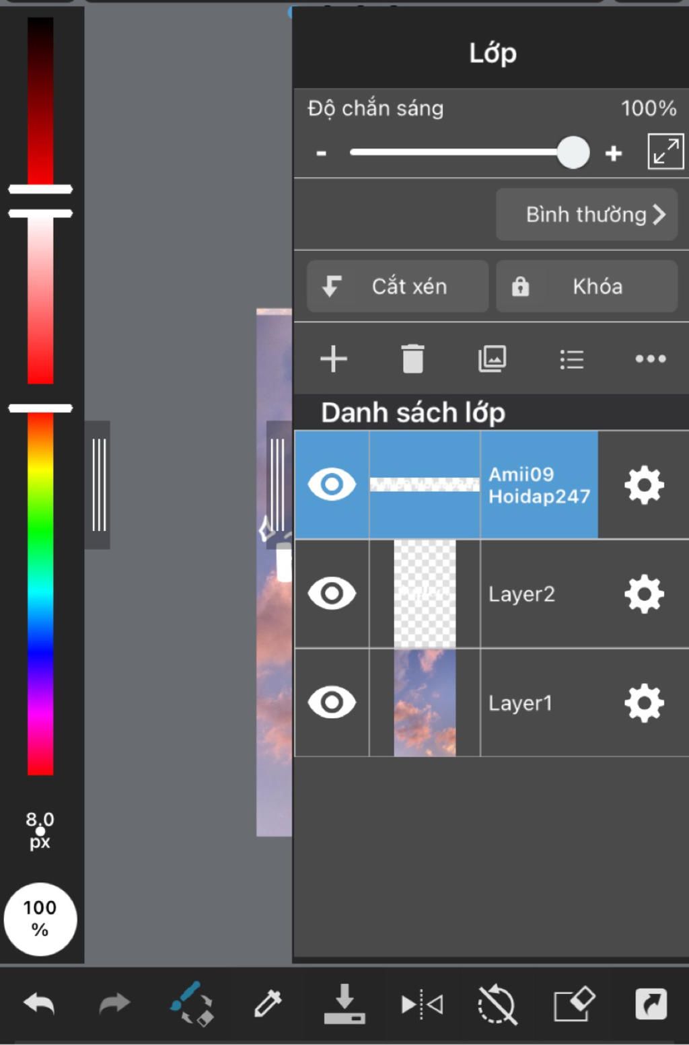This screenshot has width=689, height=1045.
Task: Add a new layer with plus icon
Action: click(x=334, y=359)
